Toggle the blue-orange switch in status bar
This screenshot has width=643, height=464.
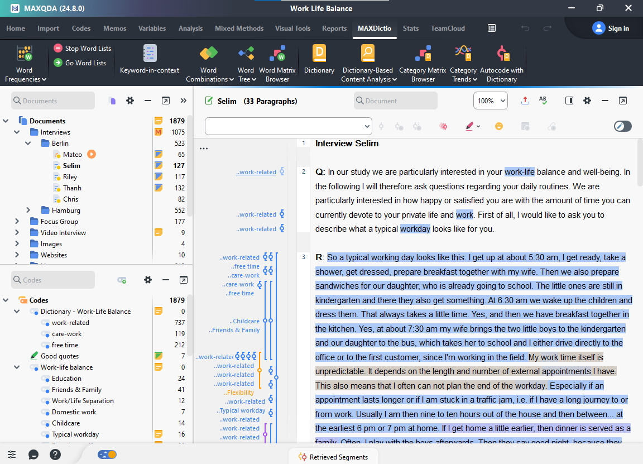(x=107, y=455)
